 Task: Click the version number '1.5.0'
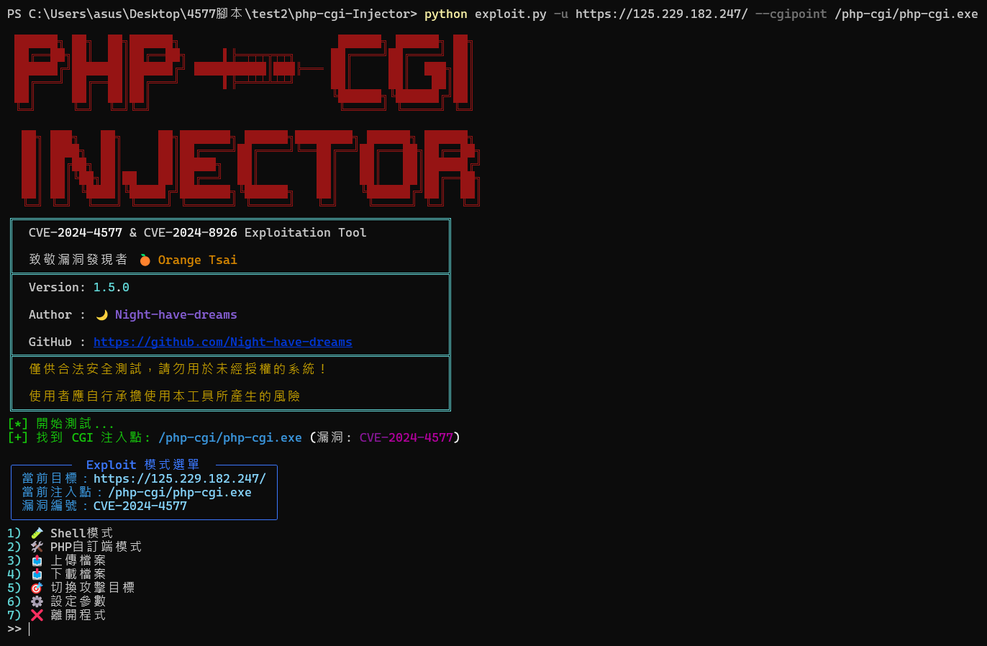coord(112,287)
